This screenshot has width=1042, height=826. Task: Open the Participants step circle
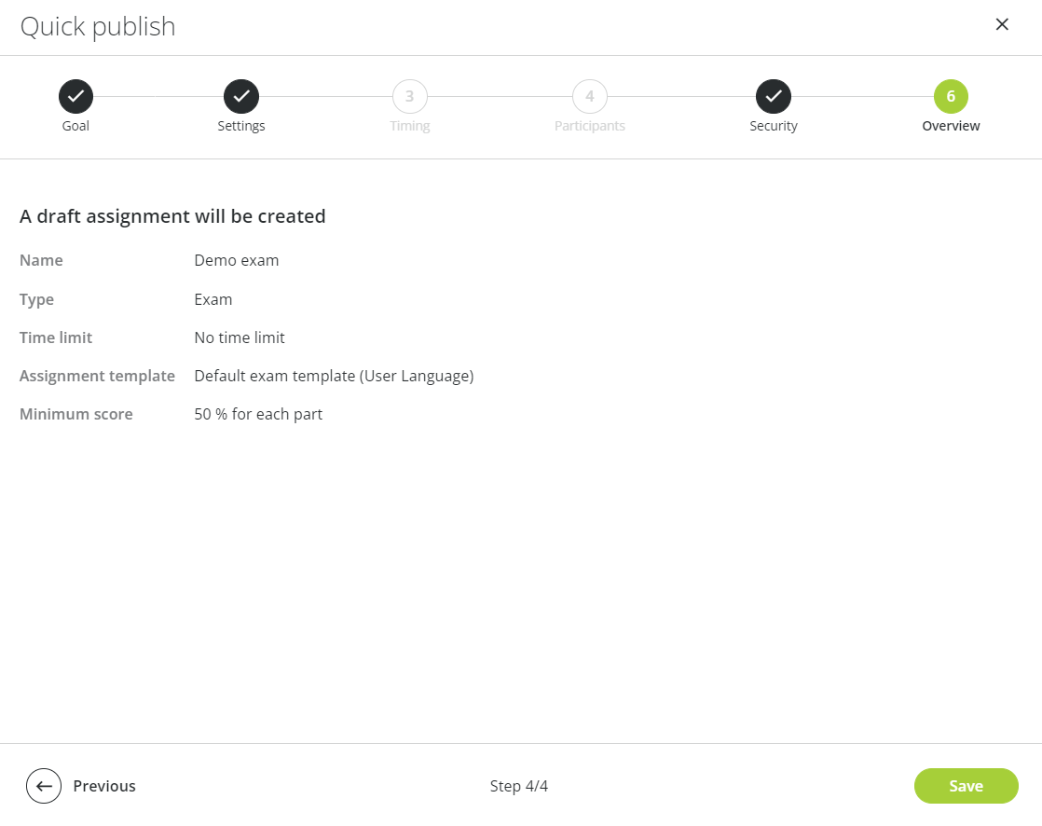point(589,96)
